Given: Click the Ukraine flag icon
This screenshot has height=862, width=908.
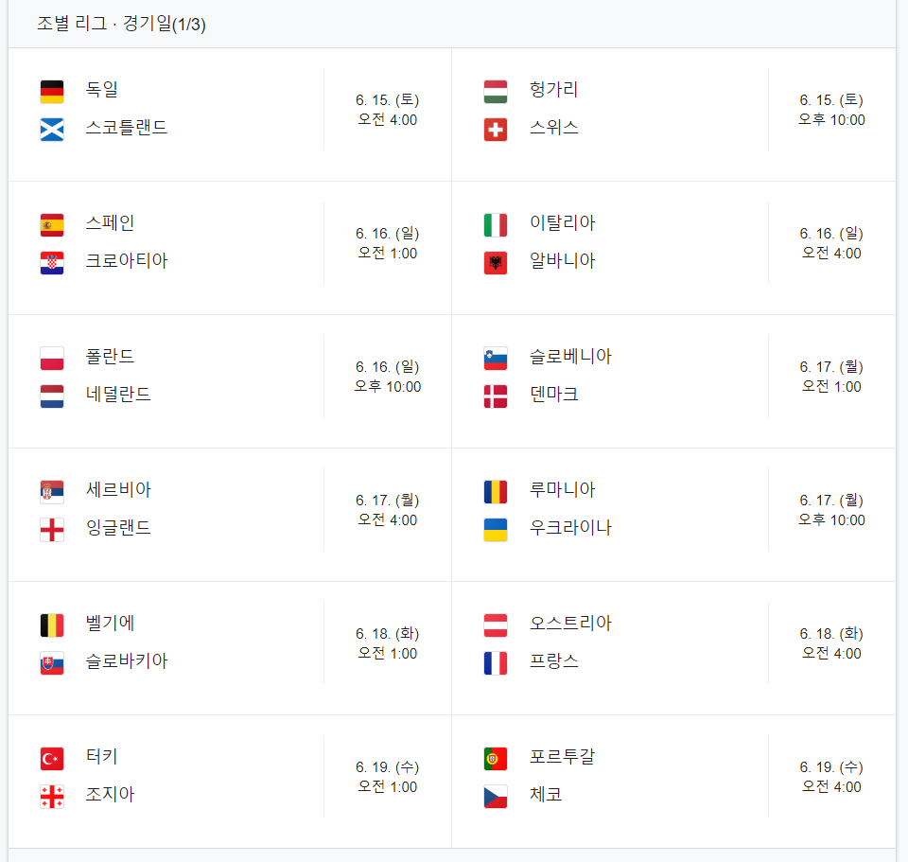Looking at the screenshot, I should click(x=495, y=530).
